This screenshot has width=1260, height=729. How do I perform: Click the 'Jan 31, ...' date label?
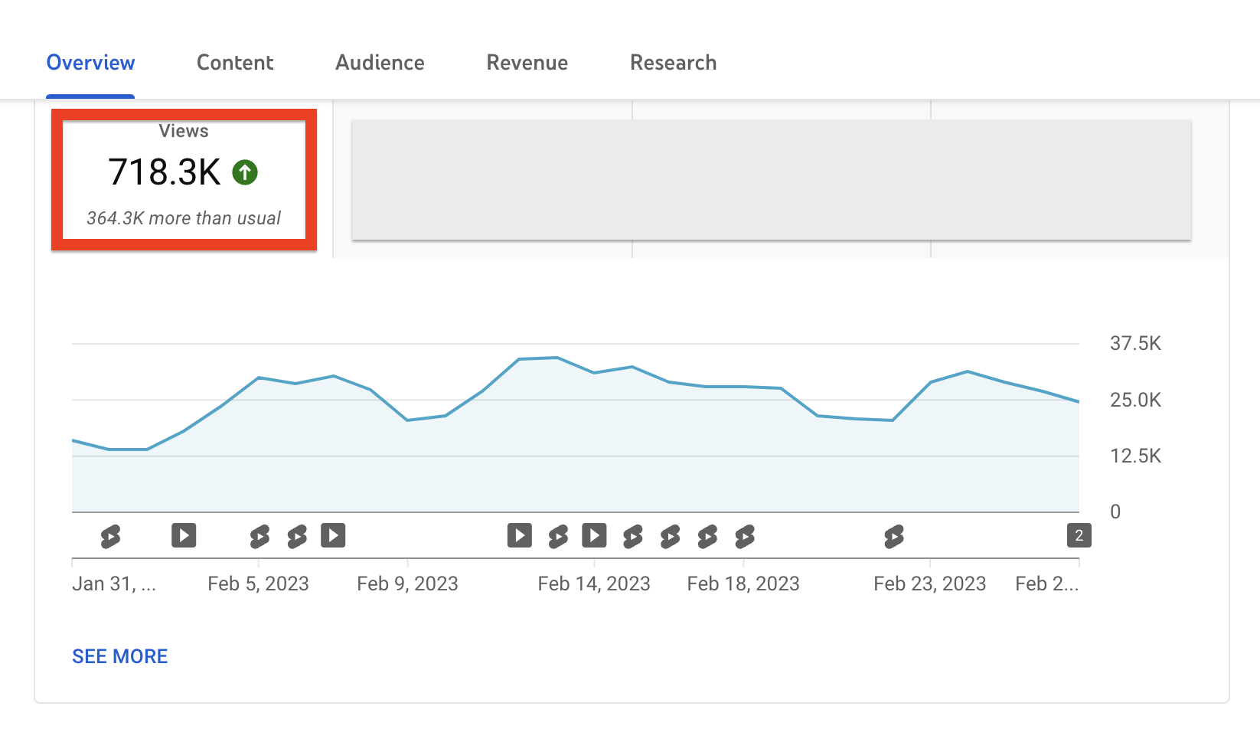pyautogui.click(x=114, y=584)
